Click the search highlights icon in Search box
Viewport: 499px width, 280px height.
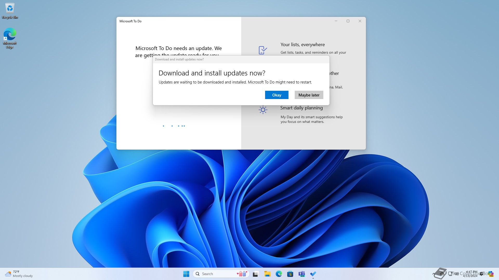pos(242,274)
